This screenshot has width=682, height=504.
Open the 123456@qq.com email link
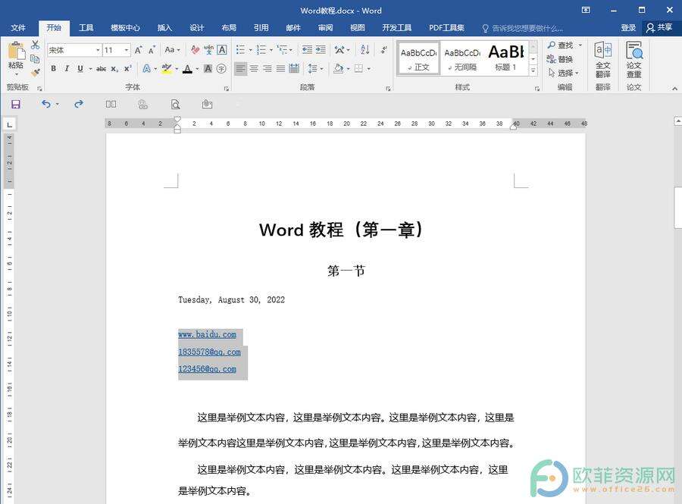[207, 369]
